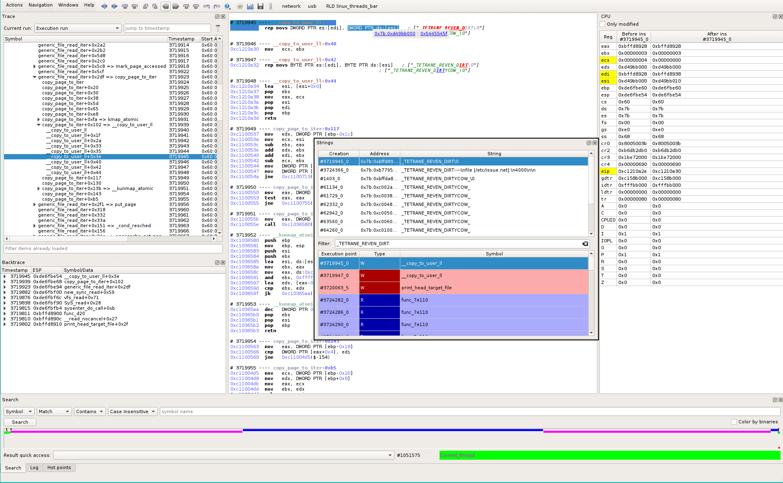Click the Search button
Viewport: 783px width, 483px height.
pos(20,422)
